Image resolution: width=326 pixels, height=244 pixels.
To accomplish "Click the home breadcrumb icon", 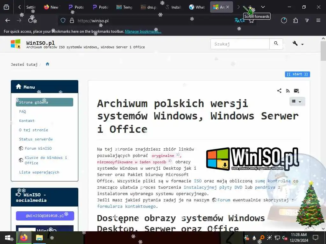I will coord(47,64).
